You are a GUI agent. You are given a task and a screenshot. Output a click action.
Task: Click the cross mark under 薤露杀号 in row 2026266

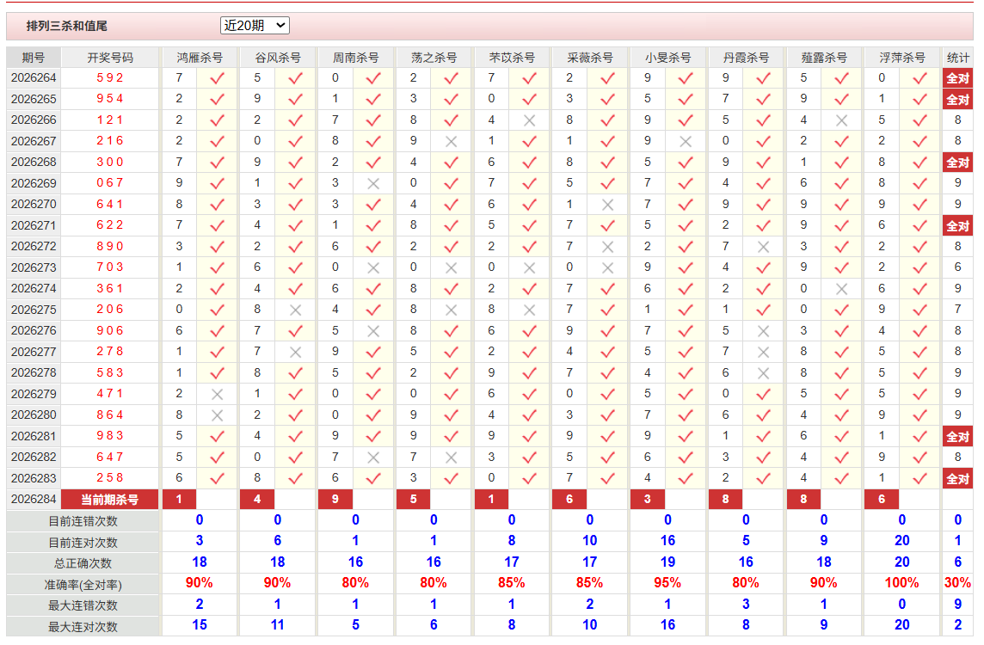click(841, 120)
